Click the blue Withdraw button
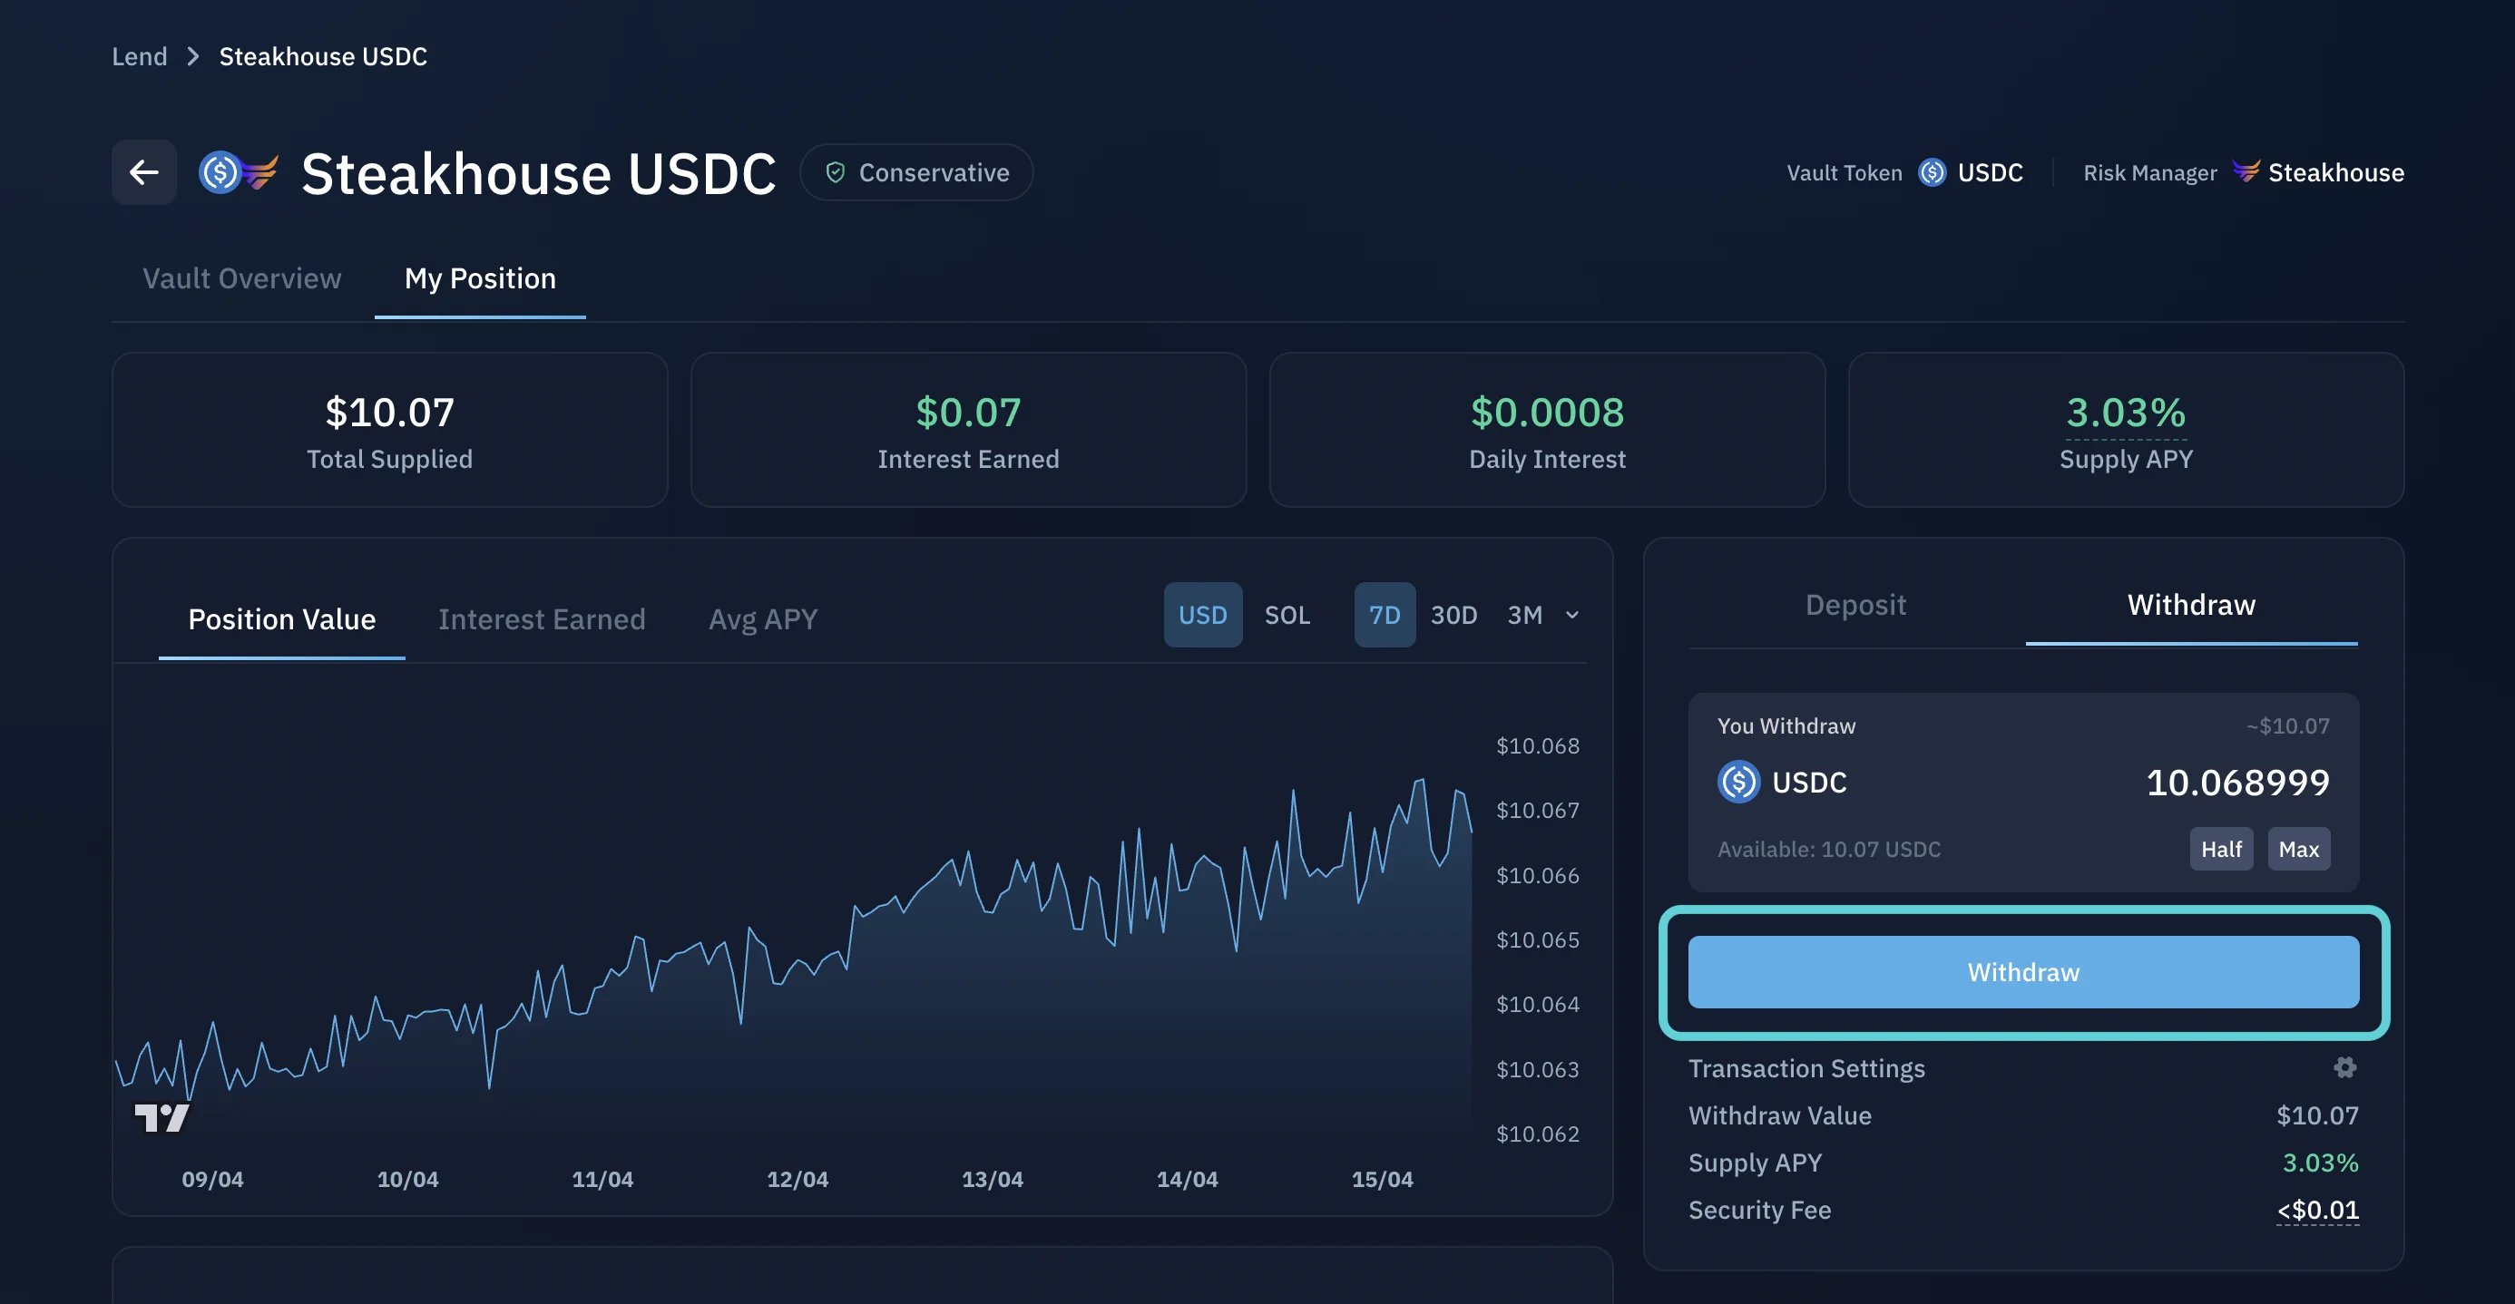This screenshot has height=1304, width=2515. (2023, 972)
